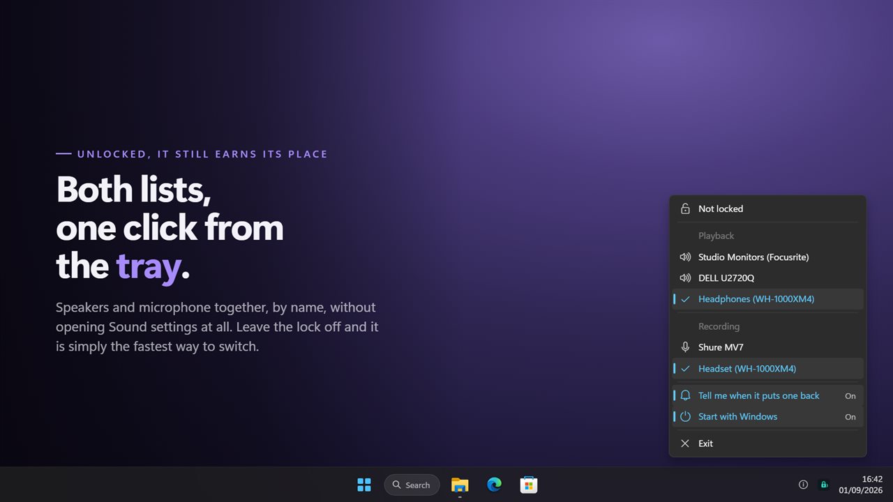This screenshot has height=502, width=893.
Task: Choose Headphones (WH-1000XM4) for playback
Action: (767, 299)
